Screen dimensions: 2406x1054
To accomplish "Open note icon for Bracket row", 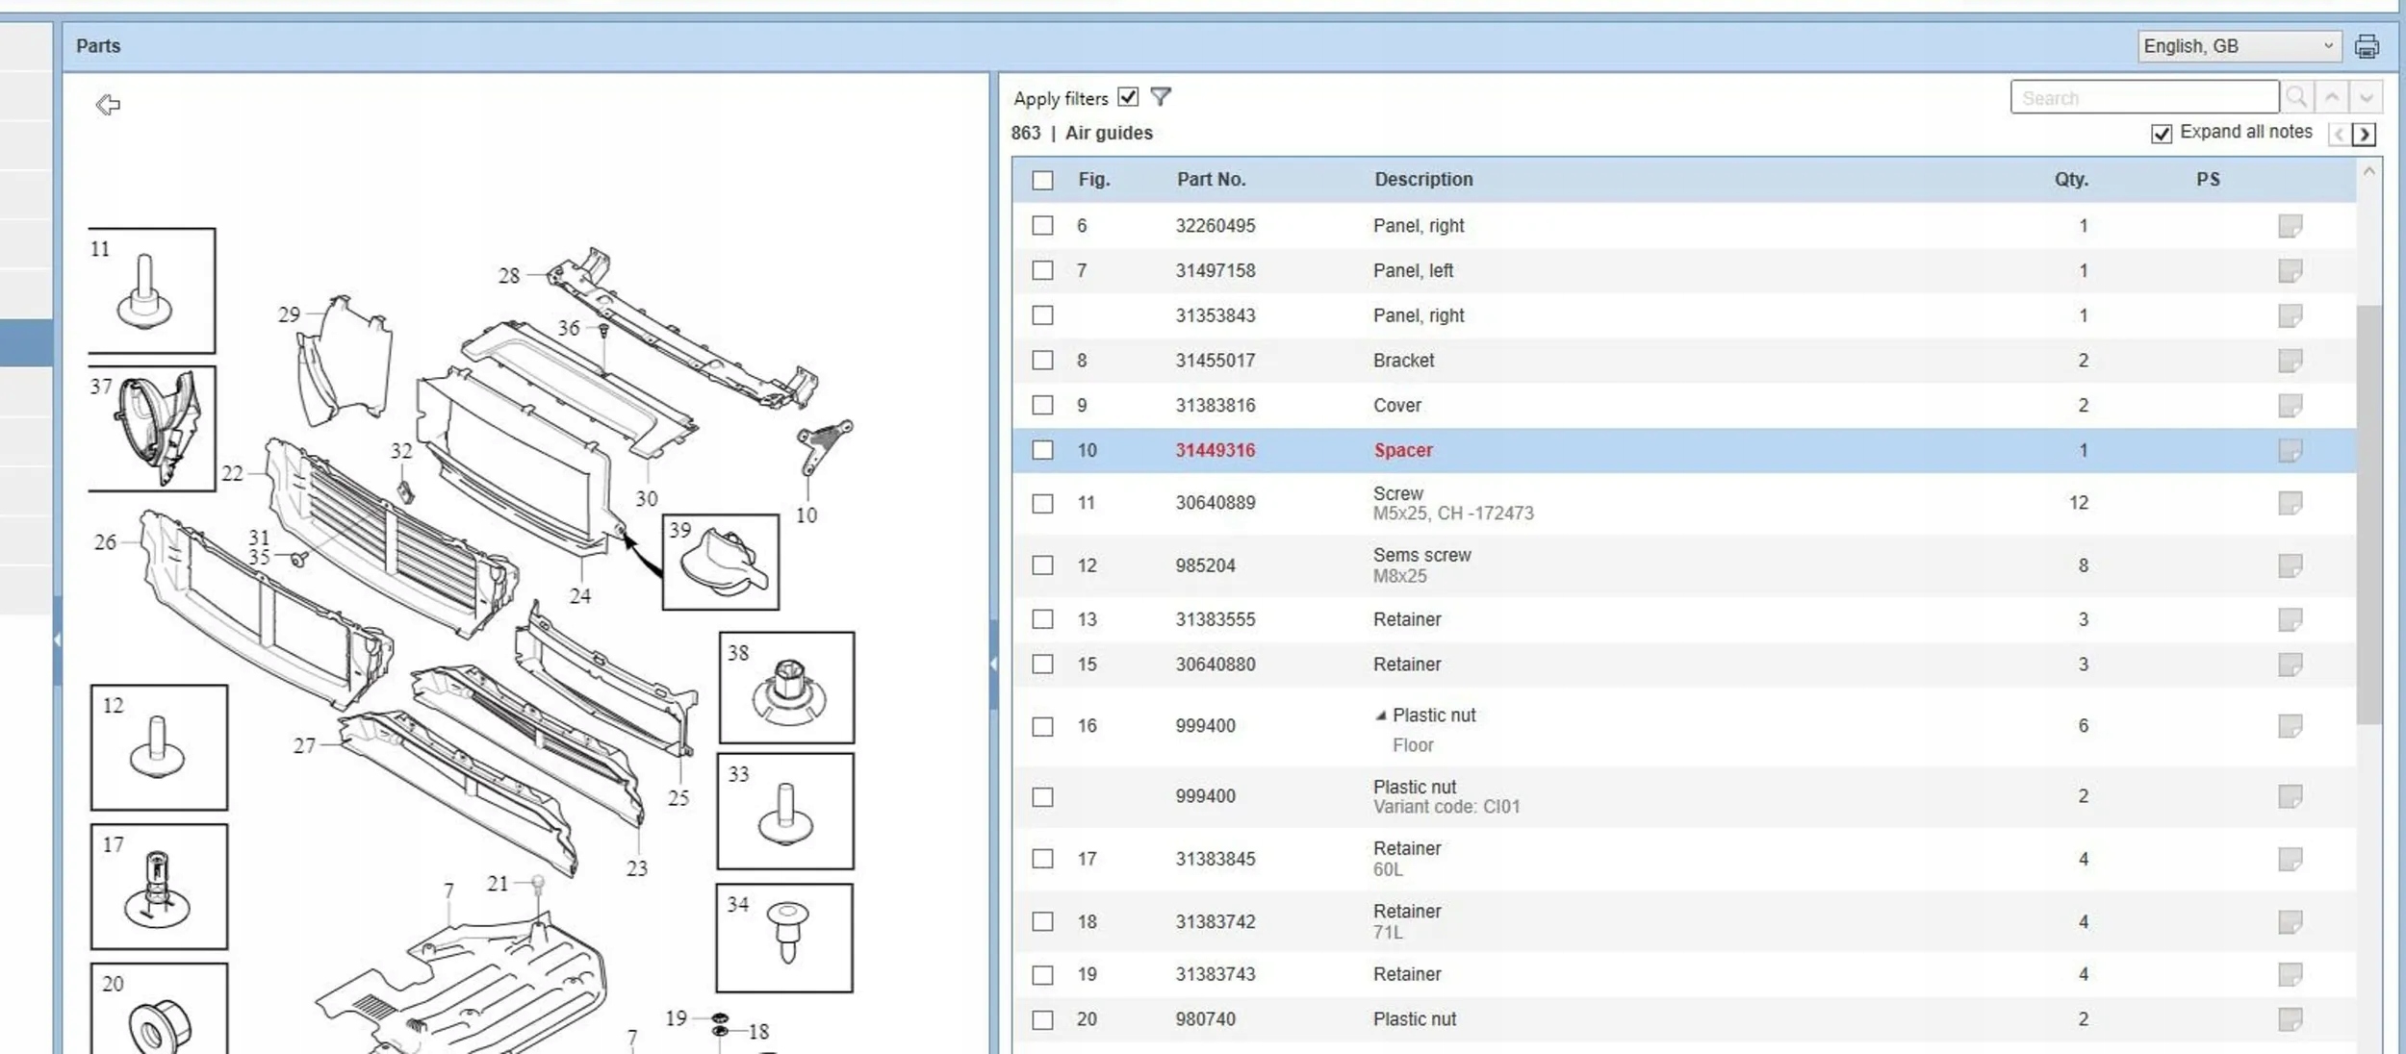I will (x=2290, y=361).
